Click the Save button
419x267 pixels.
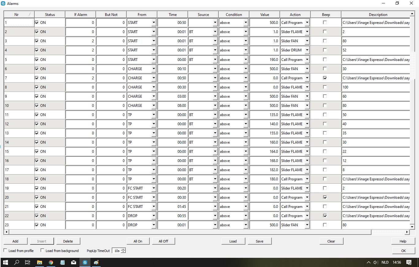tap(259, 241)
